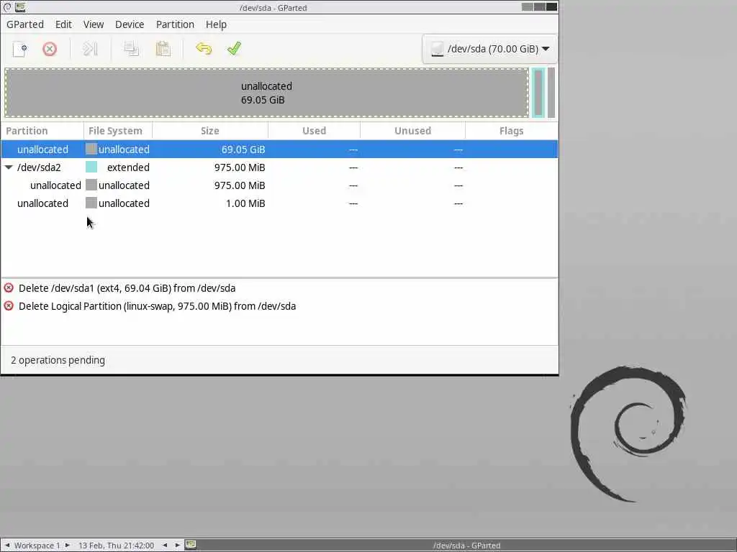Open the /dev/sda (70.00 GiB) device selector
737x552 pixels.
(x=489, y=49)
